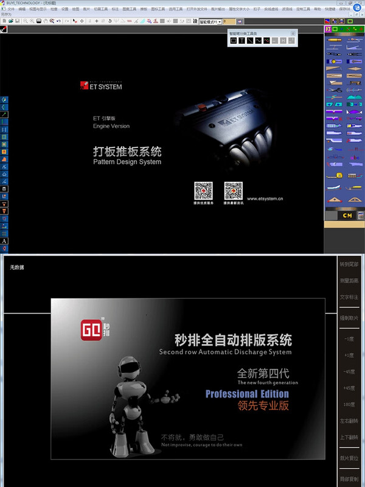
Task: Click the Open file icon in toolbar
Action: pyautogui.click(x=11, y=21)
